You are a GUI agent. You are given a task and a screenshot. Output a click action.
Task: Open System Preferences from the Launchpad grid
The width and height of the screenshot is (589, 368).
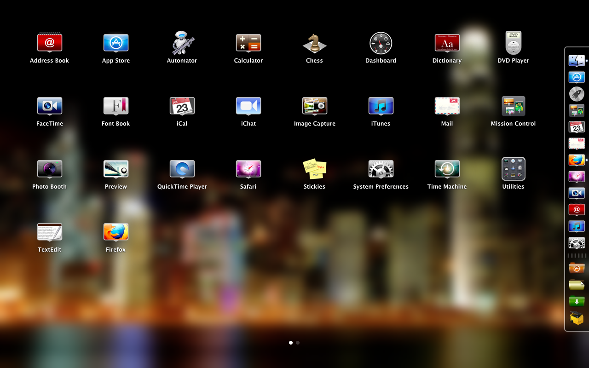381,169
